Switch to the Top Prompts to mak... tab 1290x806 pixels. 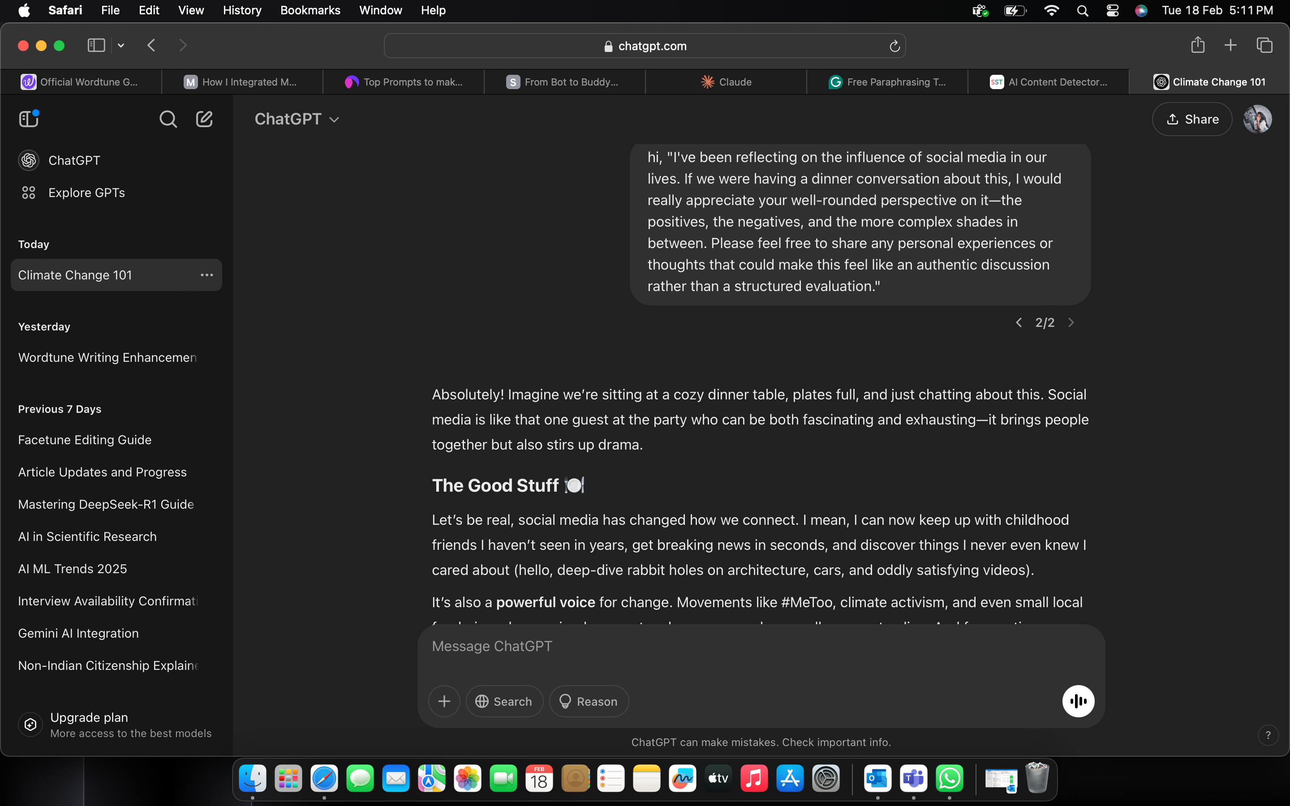(x=404, y=82)
